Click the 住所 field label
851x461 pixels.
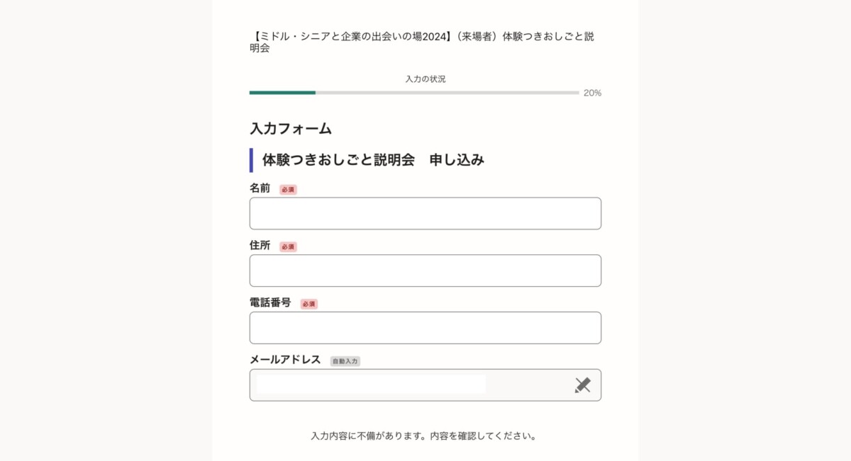260,246
